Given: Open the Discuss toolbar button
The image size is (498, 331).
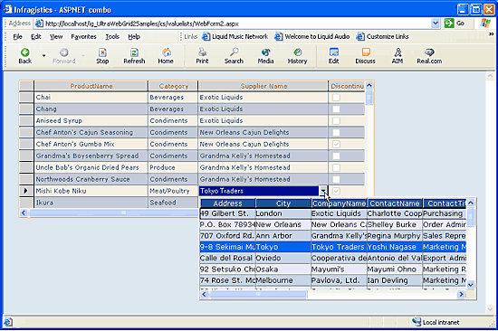Looking at the screenshot, I should pyautogui.click(x=365, y=56).
